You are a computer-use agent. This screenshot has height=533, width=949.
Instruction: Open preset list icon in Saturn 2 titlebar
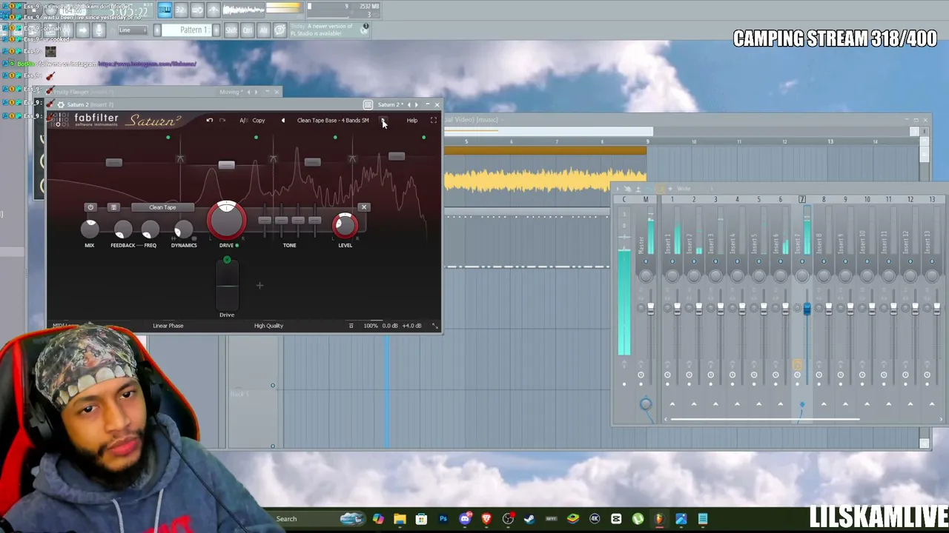pyautogui.click(x=368, y=104)
